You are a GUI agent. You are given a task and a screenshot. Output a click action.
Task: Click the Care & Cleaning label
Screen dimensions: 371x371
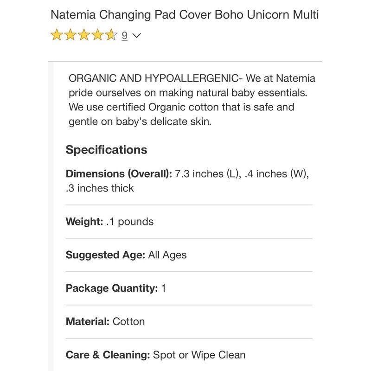(108, 355)
